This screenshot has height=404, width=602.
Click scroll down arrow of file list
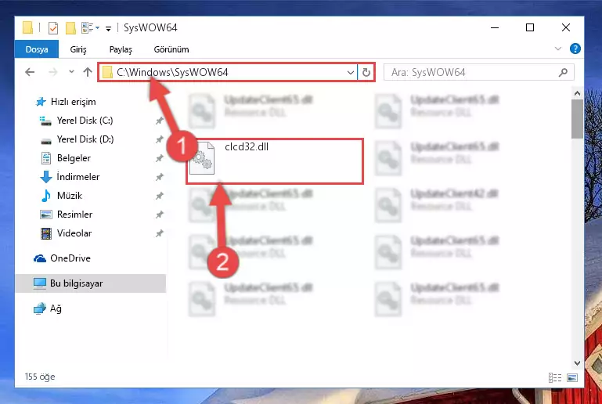click(577, 363)
